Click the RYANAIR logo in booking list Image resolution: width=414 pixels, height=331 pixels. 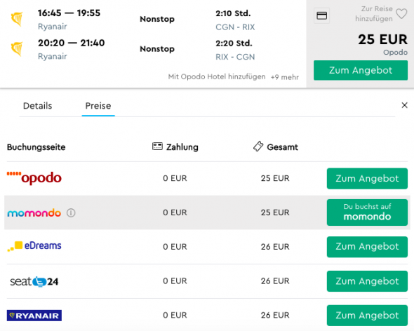(x=34, y=316)
